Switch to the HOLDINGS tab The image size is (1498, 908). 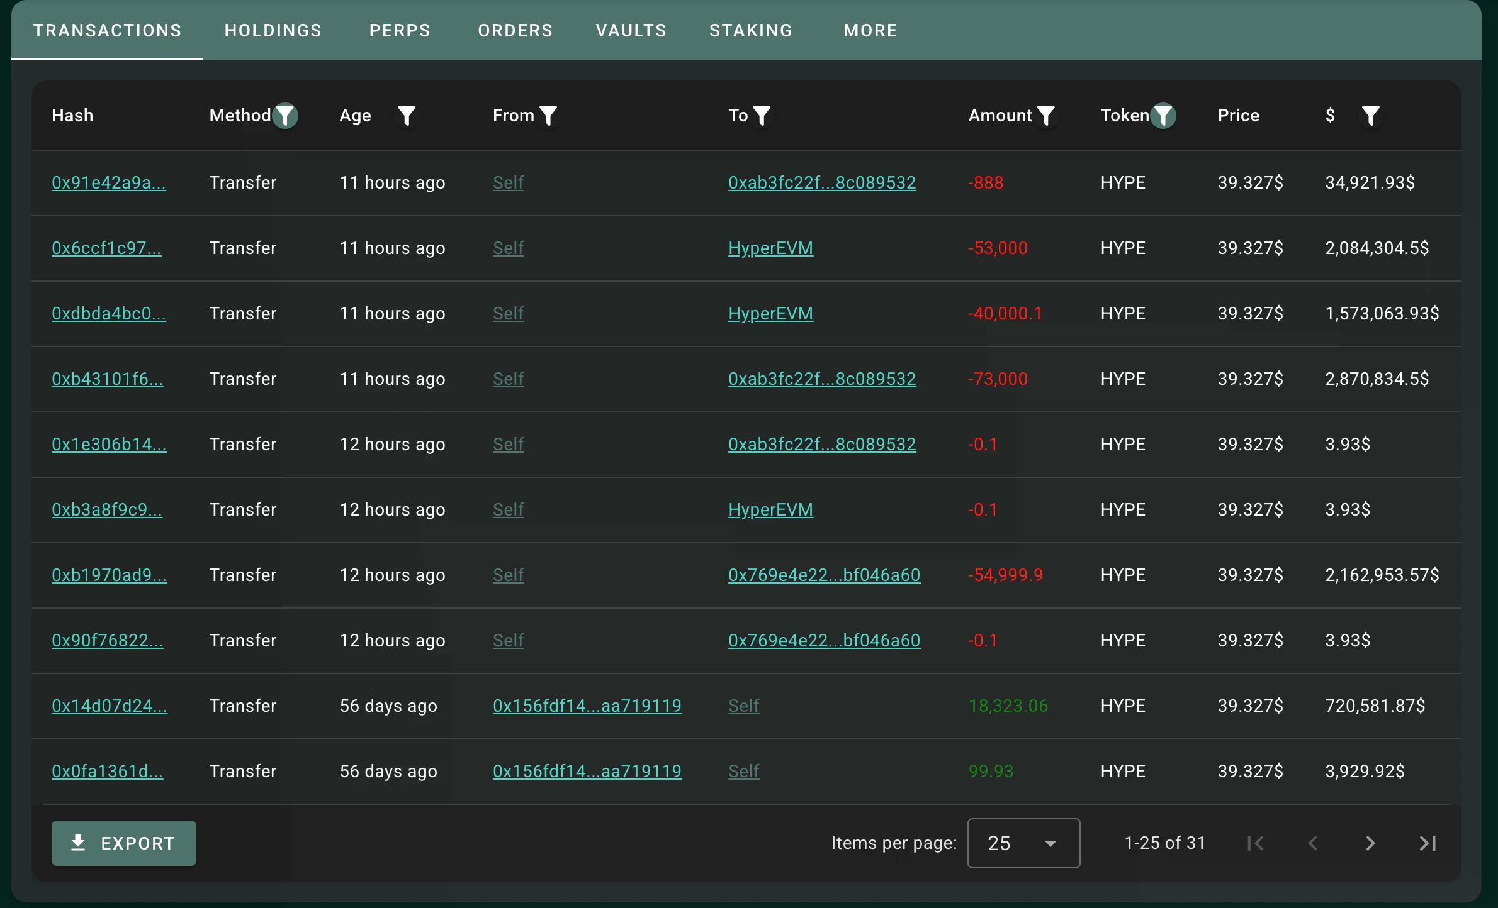(x=273, y=30)
